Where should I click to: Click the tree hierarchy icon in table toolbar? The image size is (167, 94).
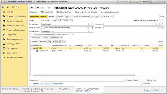pos(64,42)
